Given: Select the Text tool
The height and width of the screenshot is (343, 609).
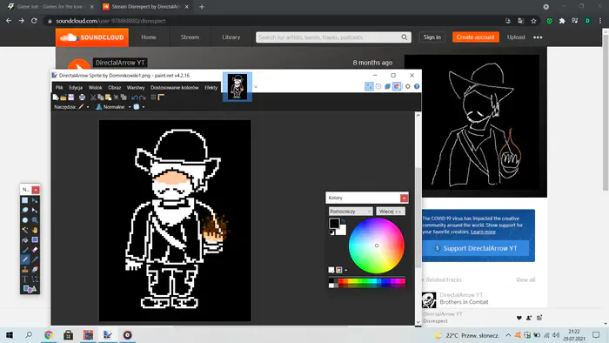Looking at the screenshot, I should pos(25,279).
